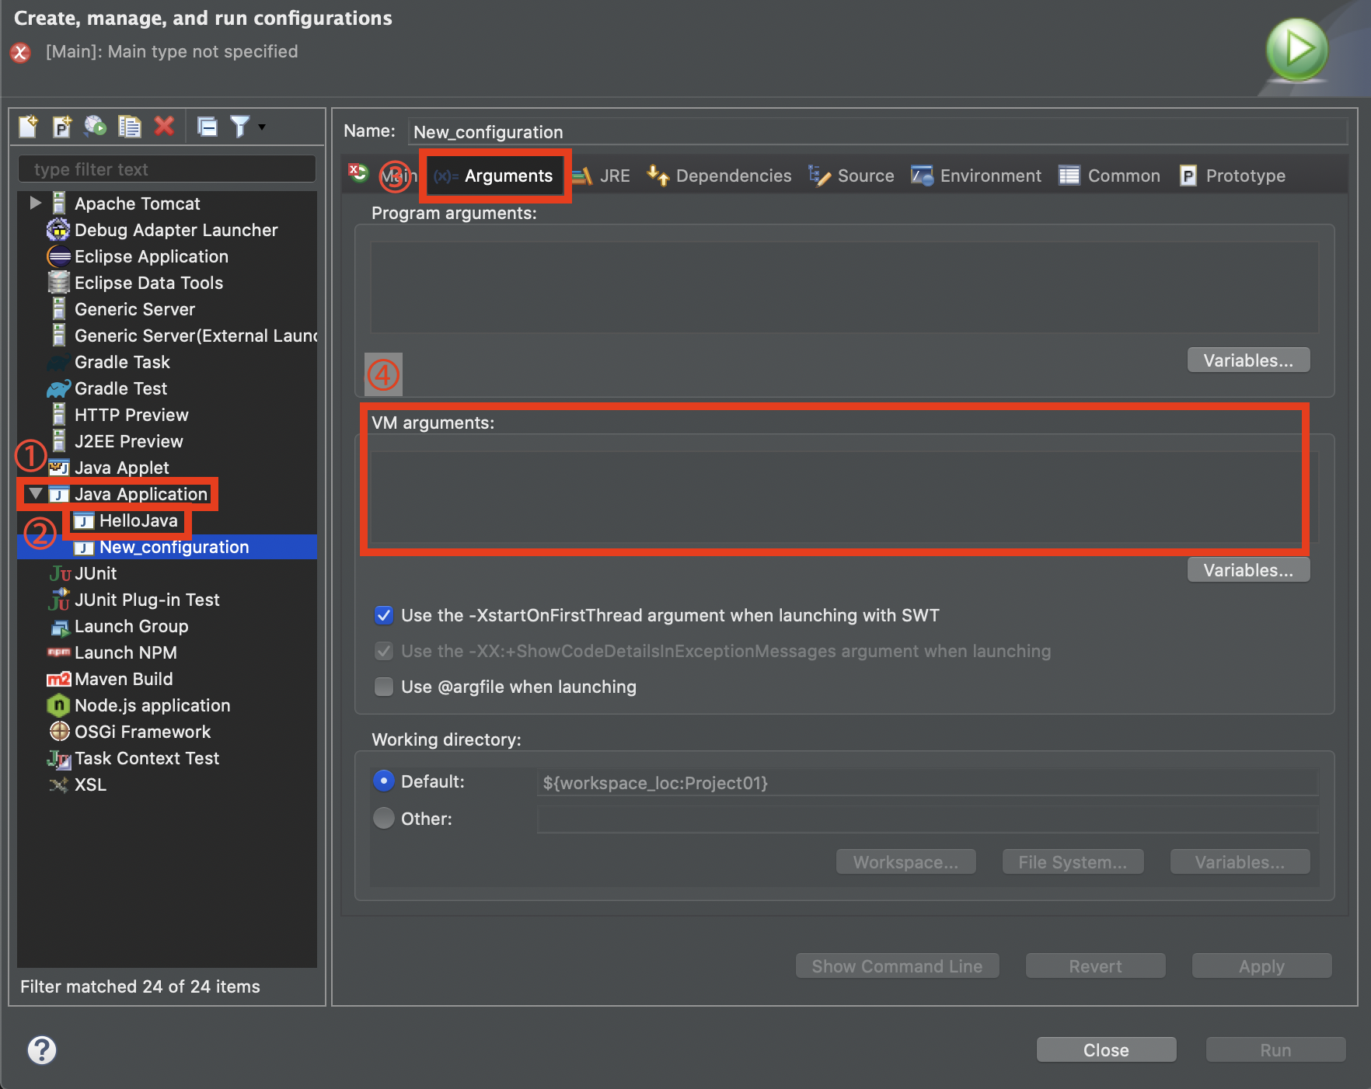
Task: Click Variables button under VM arguments
Action: tap(1248, 570)
